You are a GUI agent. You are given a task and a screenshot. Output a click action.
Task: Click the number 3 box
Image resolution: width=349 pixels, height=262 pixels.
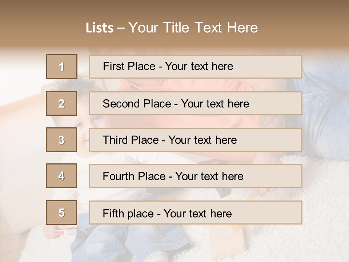[61, 140]
